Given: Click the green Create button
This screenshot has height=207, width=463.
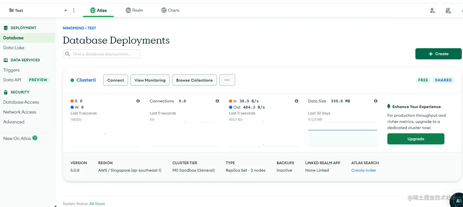Looking at the screenshot, I should (x=438, y=54).
